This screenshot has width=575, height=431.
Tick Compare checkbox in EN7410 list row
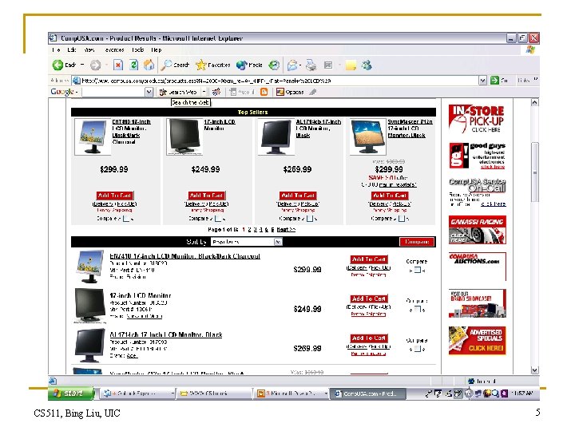pyautogui.click(x=418, y=270)
